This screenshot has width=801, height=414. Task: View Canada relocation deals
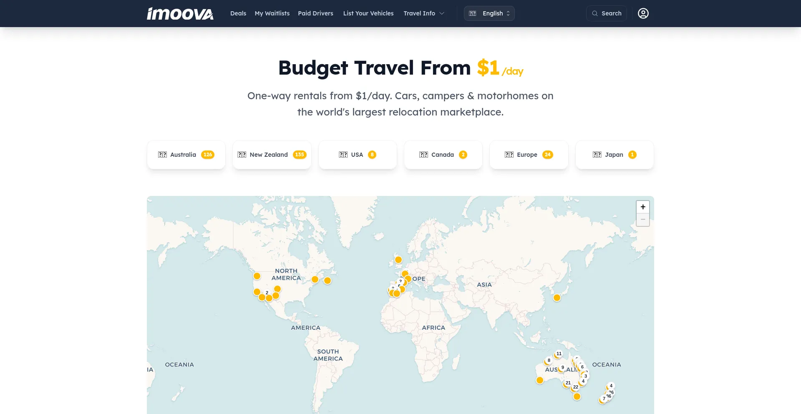click(x=443, y=155)
